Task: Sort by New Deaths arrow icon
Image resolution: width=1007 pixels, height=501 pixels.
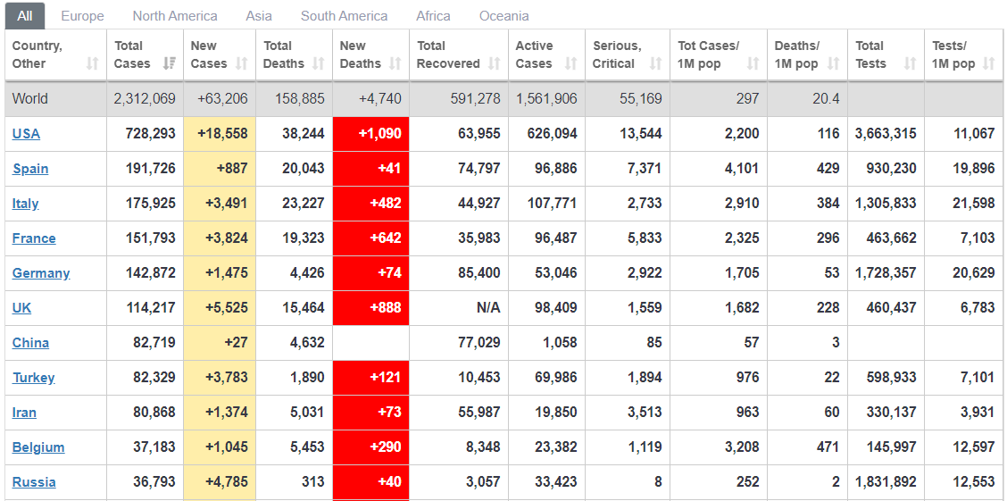Action: 395,63
